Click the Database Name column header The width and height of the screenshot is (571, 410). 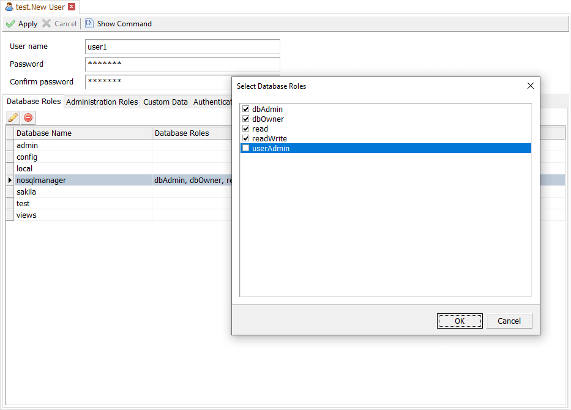tap(83, 133)
